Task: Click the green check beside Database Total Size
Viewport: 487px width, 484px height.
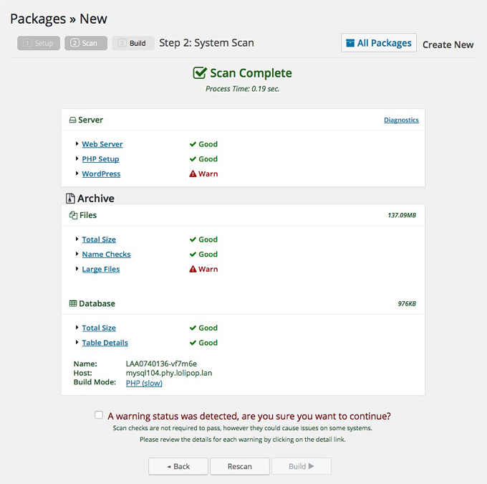Action: [x=193, y=328]
